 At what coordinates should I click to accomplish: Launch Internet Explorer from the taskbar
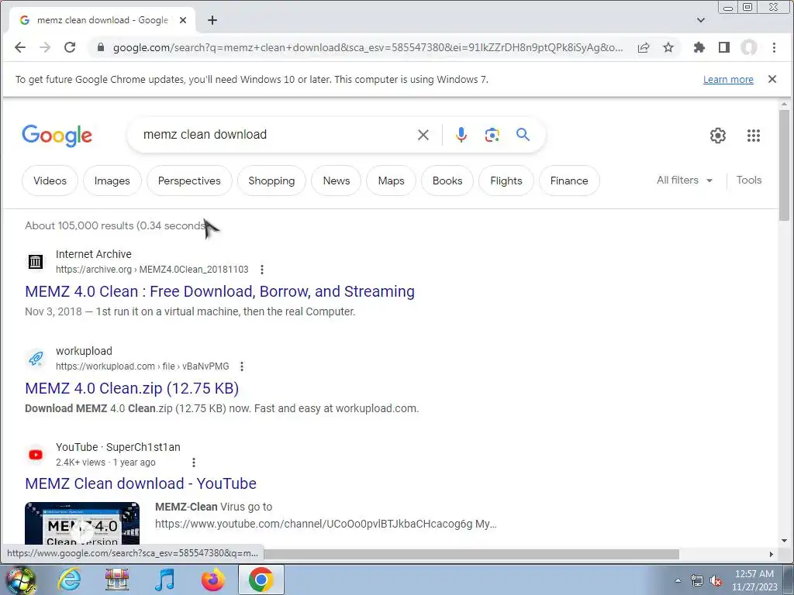[69, 580]
